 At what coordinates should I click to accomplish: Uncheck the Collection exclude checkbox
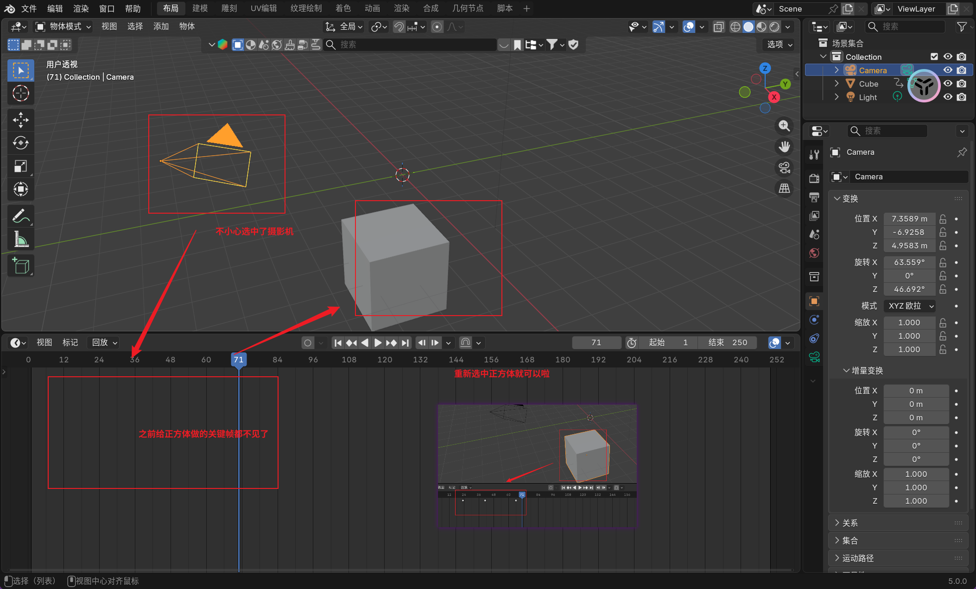point(934,57)
